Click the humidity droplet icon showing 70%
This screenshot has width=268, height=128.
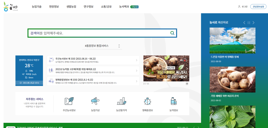(26, 71)
